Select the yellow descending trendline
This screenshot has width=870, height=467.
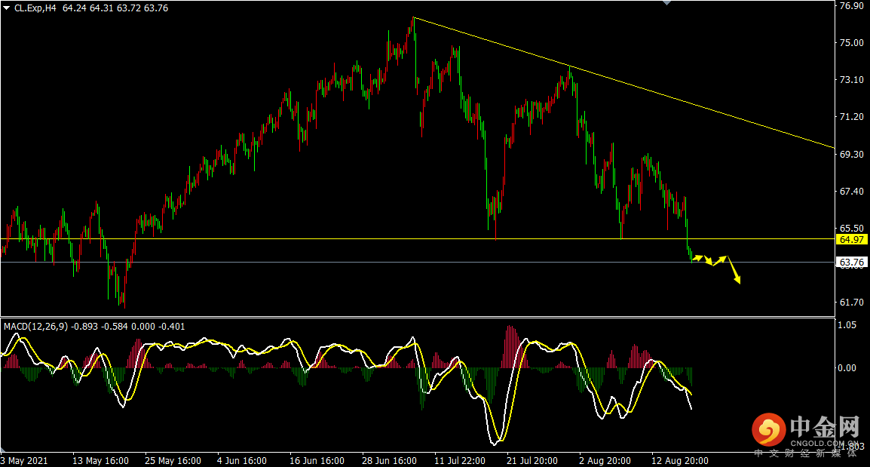coord(624,83)
